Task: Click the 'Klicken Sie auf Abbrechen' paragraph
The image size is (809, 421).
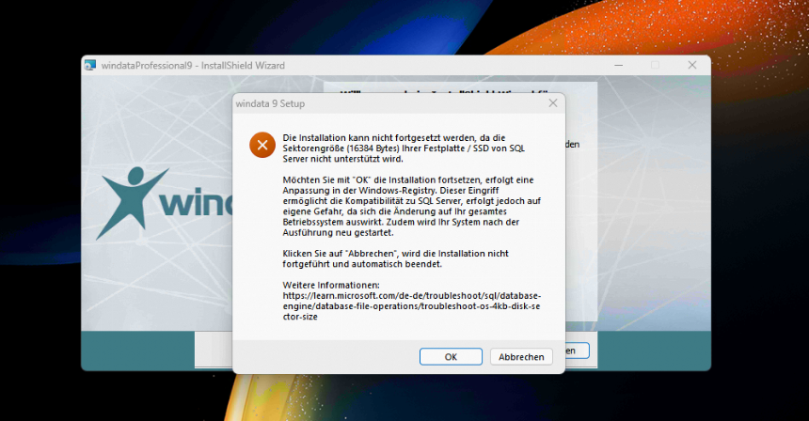Action: (395, 258)
